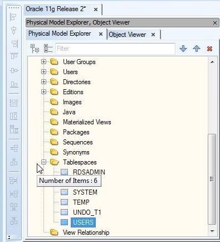This screenshot has height=242, width=220.
Task: Click the blue down arrow next filter result
Action: (183, 49)
